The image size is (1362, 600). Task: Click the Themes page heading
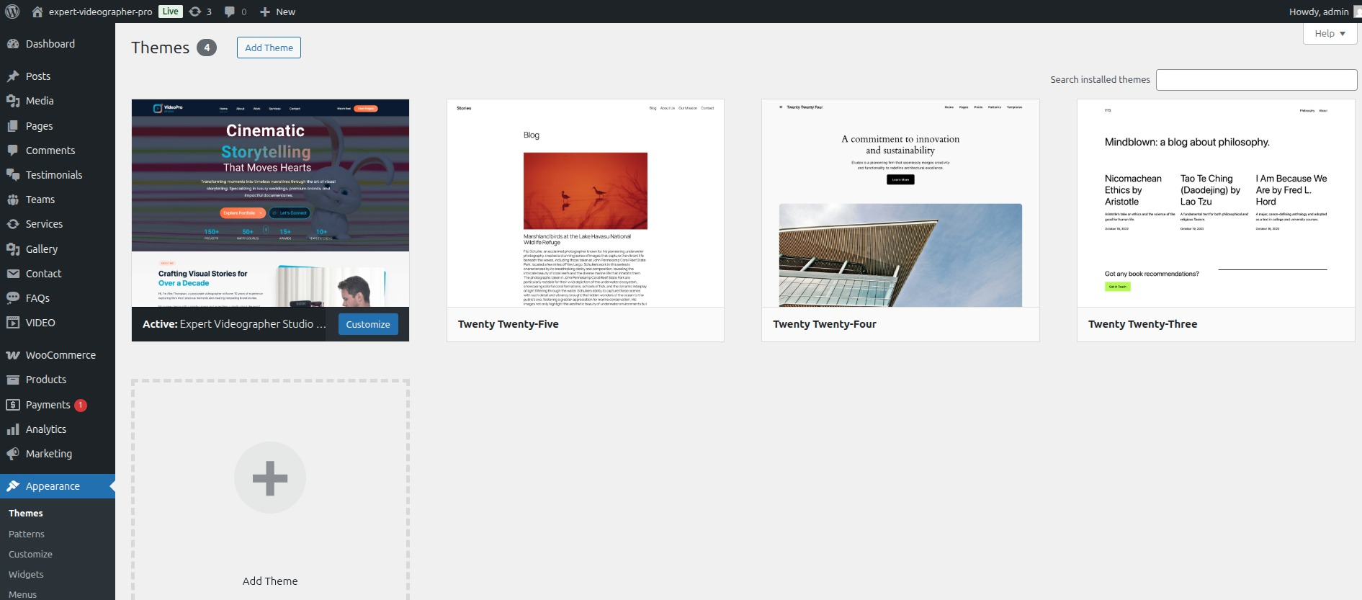[160, 48]
